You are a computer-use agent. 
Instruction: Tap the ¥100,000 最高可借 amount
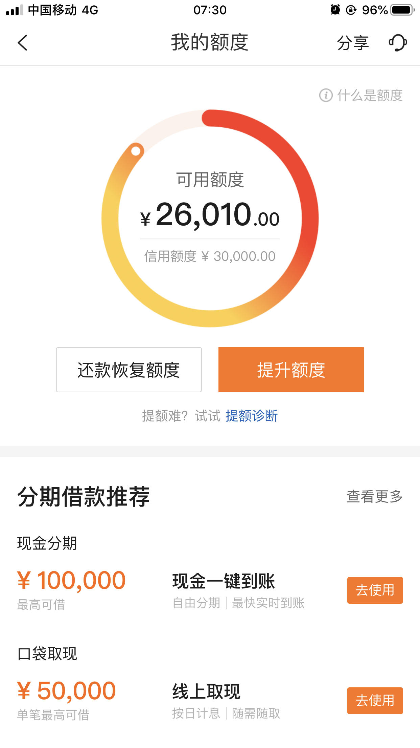71,581
